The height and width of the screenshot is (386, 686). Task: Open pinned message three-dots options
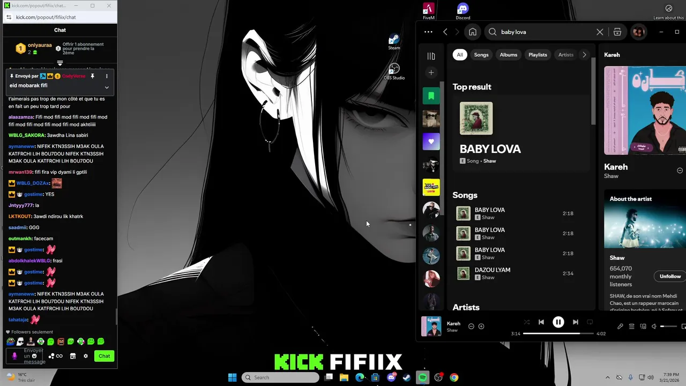tap(107, 76)
